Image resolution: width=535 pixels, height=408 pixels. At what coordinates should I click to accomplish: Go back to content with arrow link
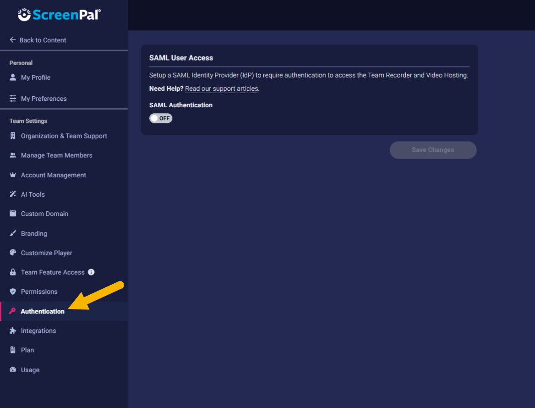(x=38, y=40)
